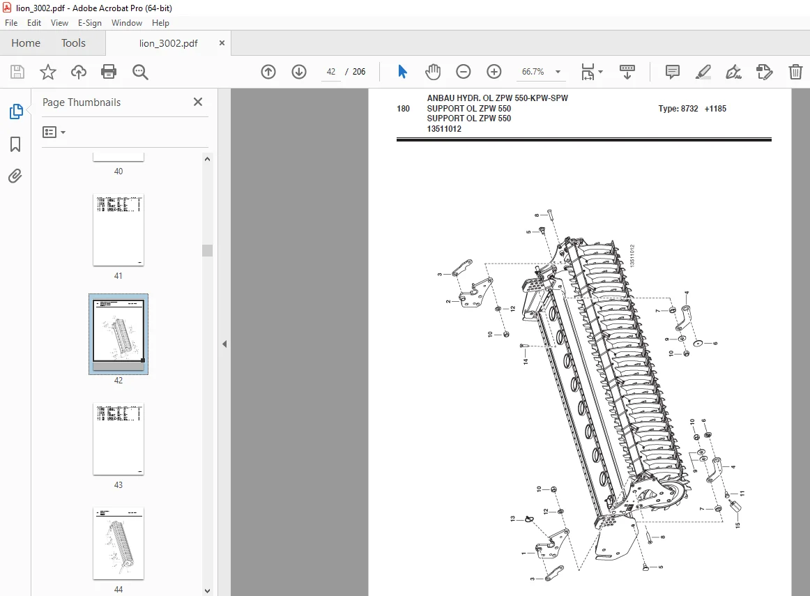Toggle Page Thumbnails panel icon in sidebar
810x596 pixels.
tap(16, 112)
